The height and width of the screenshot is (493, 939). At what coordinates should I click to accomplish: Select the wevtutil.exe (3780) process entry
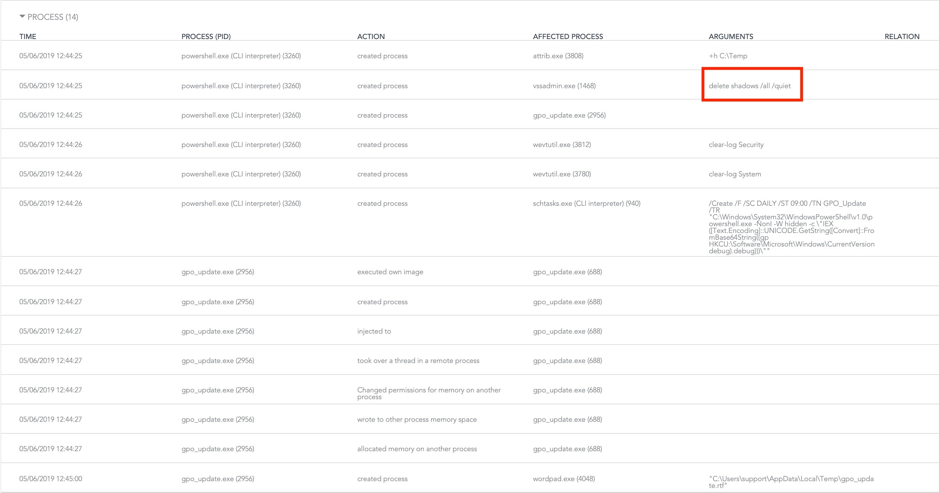(561, 174)
